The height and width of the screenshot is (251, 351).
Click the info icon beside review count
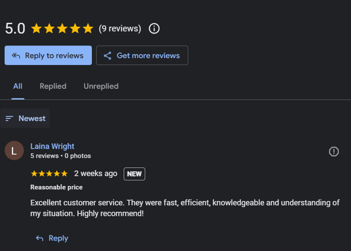click(x=154, y=28)
